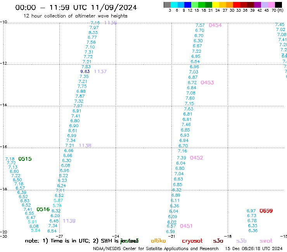
Task: Click the 6.45 value beside 1139
Action: (x=54, y=221)
